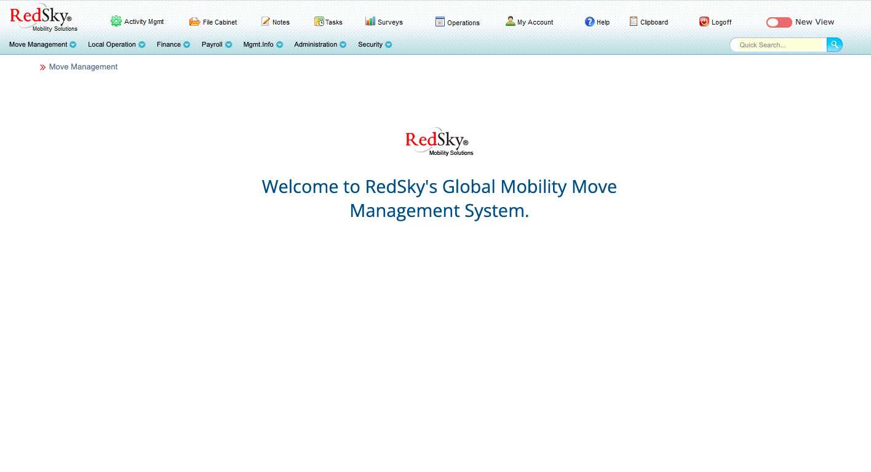This screenshot has width=871, height=472.
Task: Click the Quick Search magnifier button
Action: point(835,45)
